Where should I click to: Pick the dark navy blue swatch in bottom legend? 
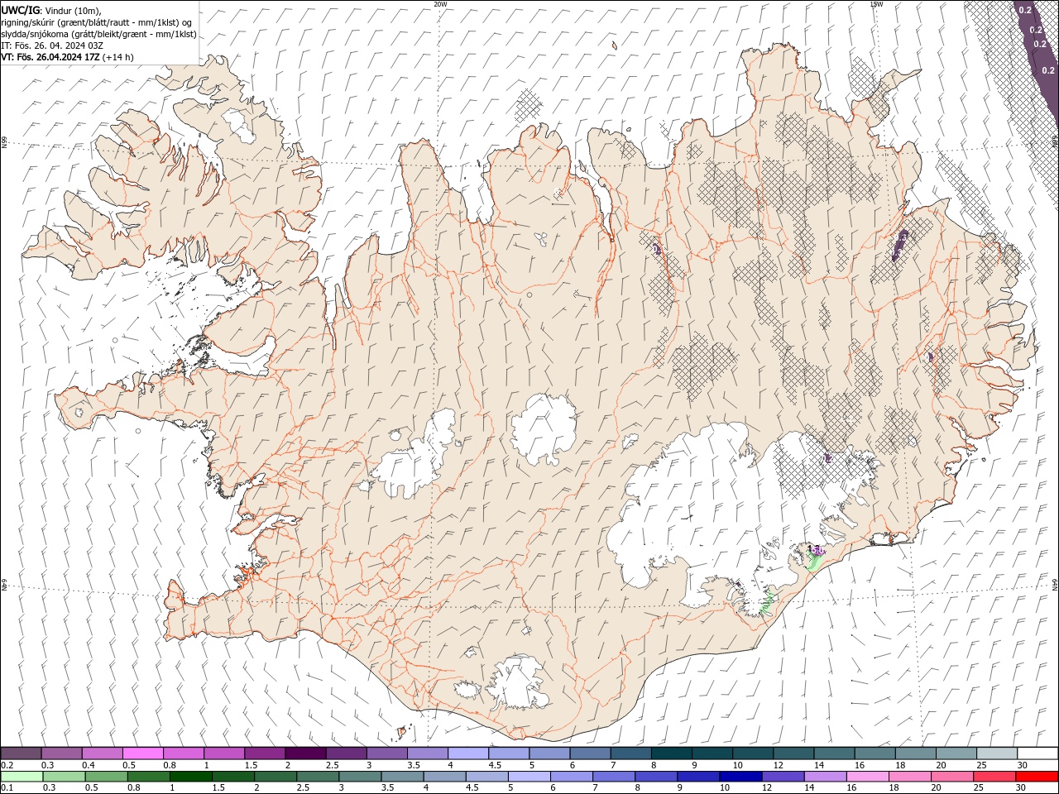[x=740, y=777]
